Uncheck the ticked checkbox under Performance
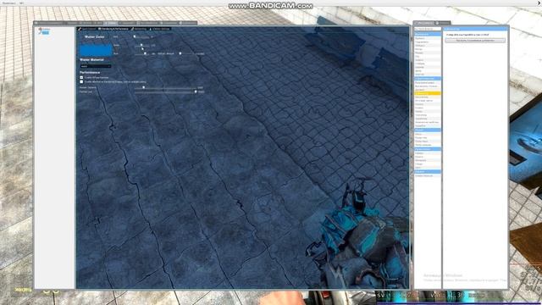The width and height of the screenshot is (542, 305). 81,77
